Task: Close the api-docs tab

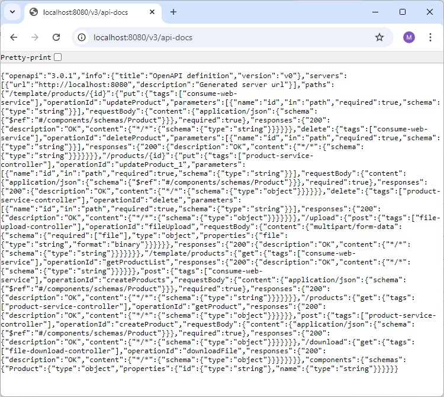Action: 152,12
